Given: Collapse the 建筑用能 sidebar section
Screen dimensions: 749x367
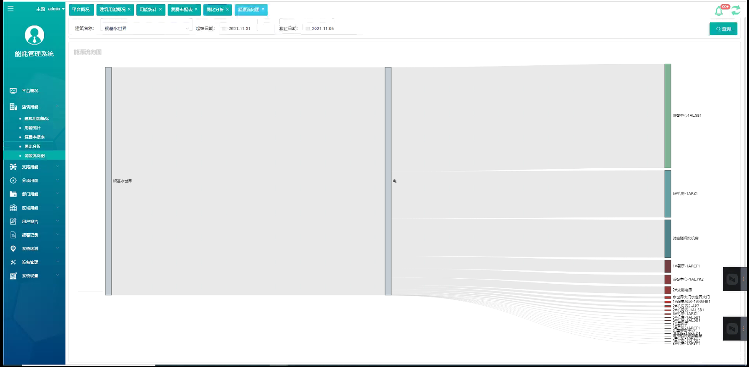Looking at the screenshot, I should (33, 107).
